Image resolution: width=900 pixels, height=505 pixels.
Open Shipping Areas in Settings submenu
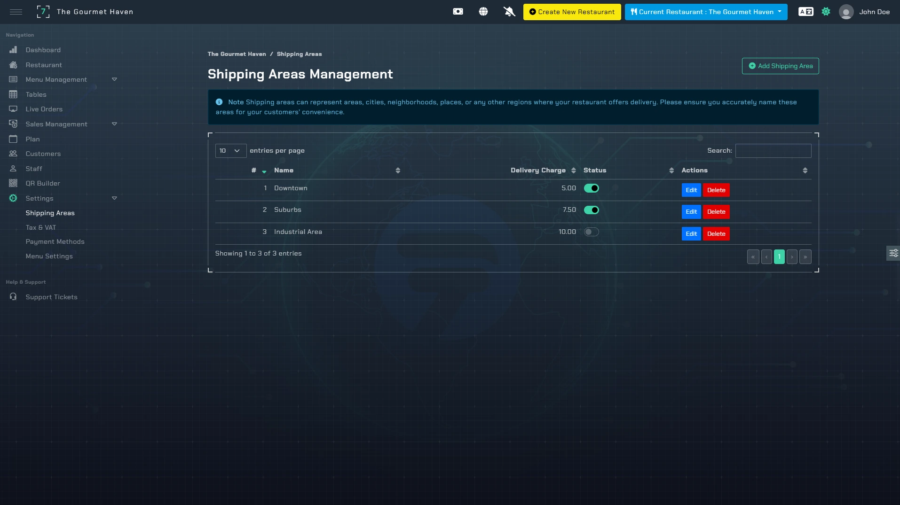pyautogui.click(x=50, y=213)
